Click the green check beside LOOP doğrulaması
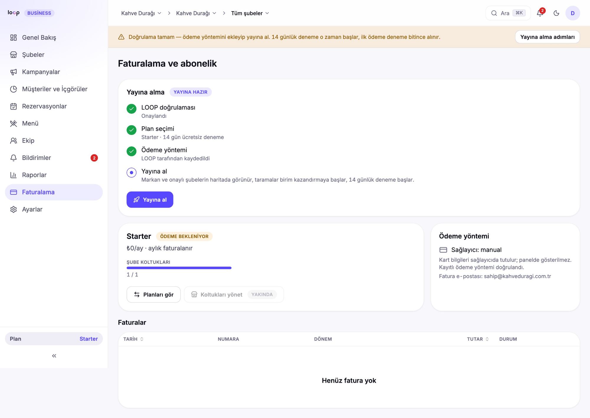 pos(132,109)
